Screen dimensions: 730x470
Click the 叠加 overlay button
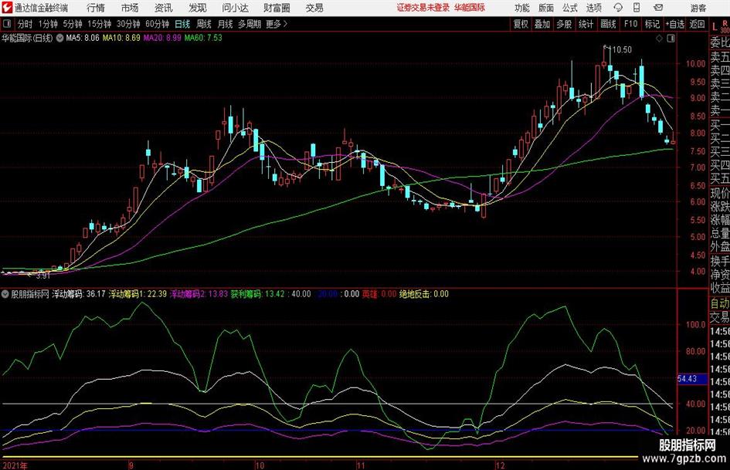pos(542,24)
